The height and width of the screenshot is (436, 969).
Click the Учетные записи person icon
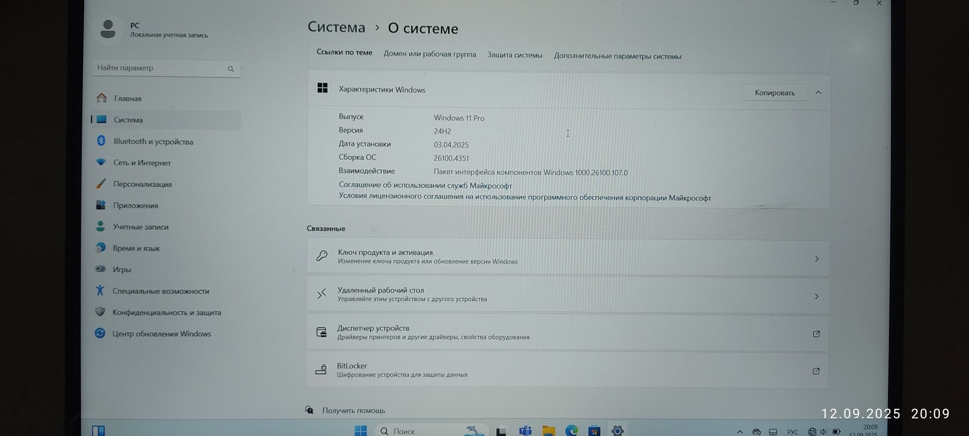point(100,226)
